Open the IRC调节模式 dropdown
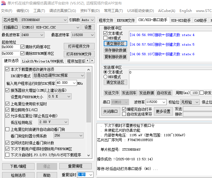This screenshot has width=212, height=178. click(x=59, y=75)
